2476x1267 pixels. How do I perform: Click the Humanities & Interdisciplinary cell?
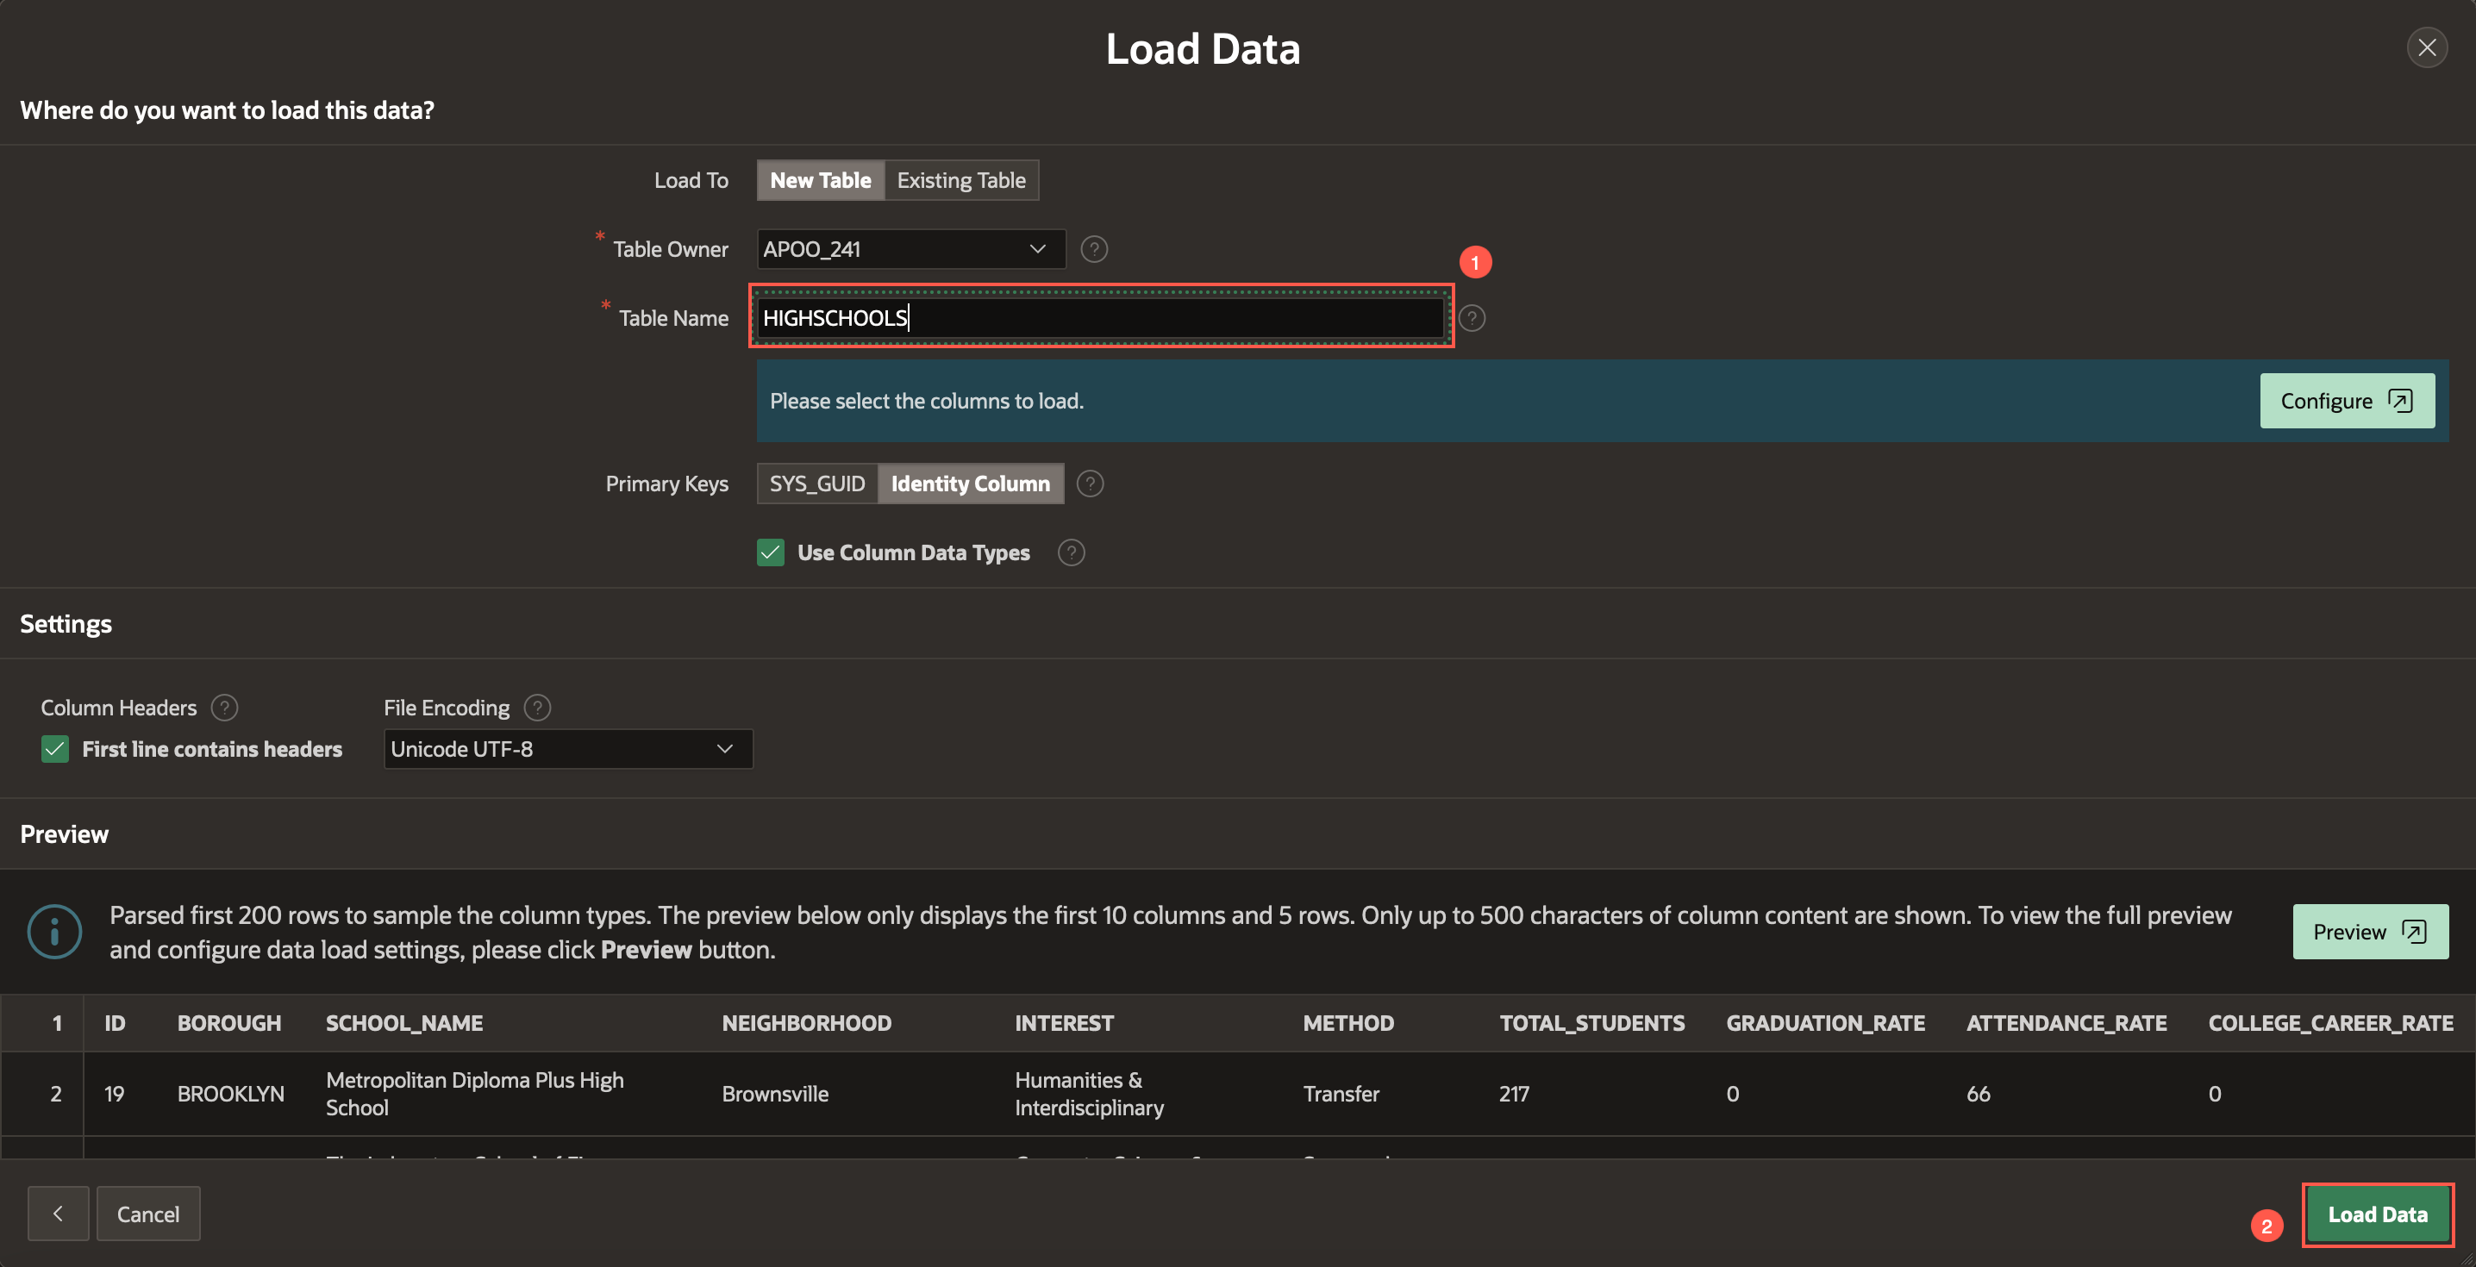(x=1089, y=1094)
